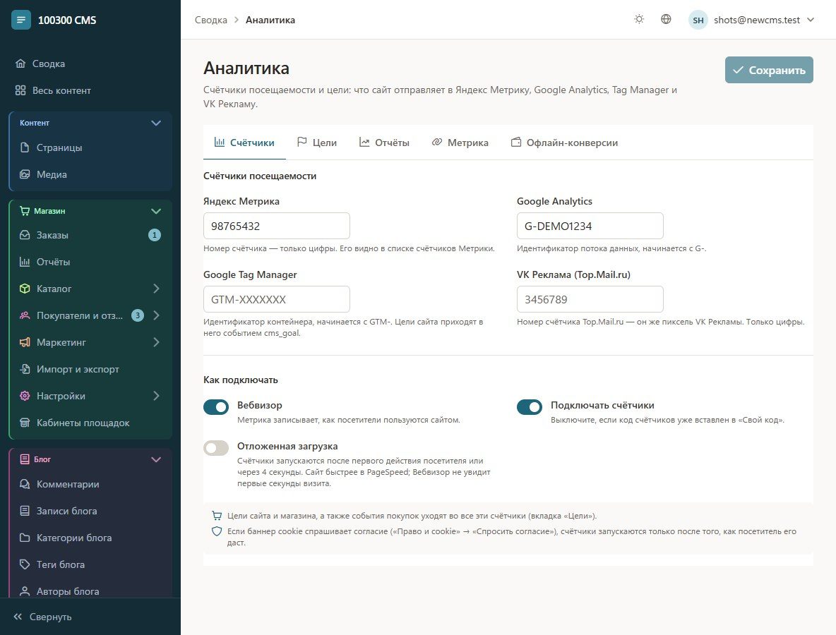
Task: Disable the Вебвизор toggle
Action: pyautogui.click(x=216, y=407)
